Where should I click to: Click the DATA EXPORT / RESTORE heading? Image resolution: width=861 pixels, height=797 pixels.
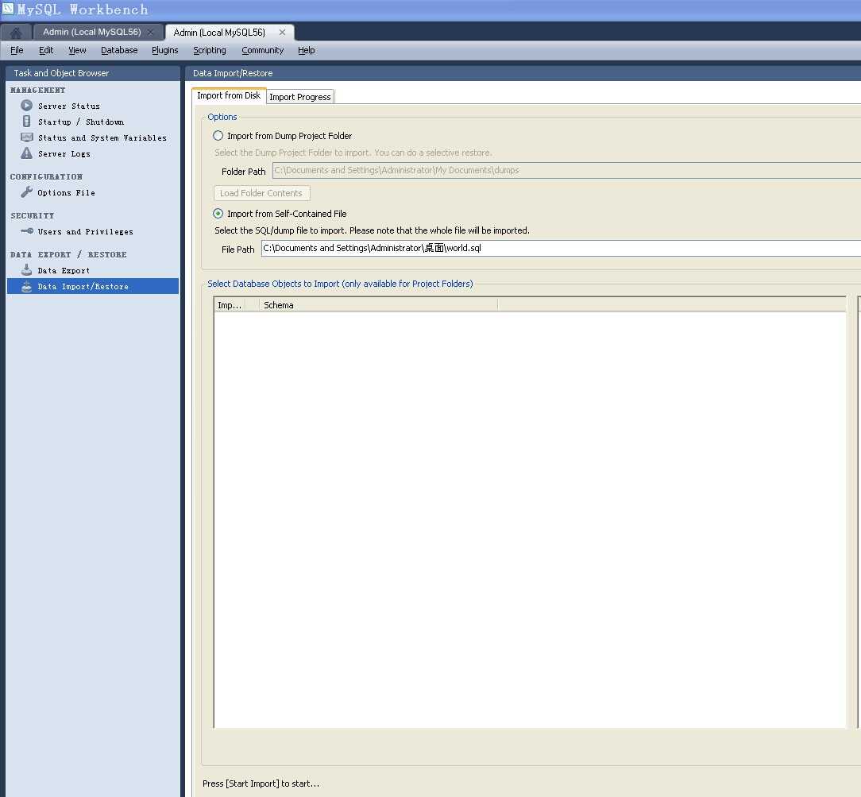tap(68, 255)
